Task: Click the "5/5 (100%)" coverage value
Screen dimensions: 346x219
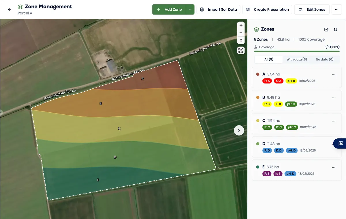Action: tap(332, 47)
